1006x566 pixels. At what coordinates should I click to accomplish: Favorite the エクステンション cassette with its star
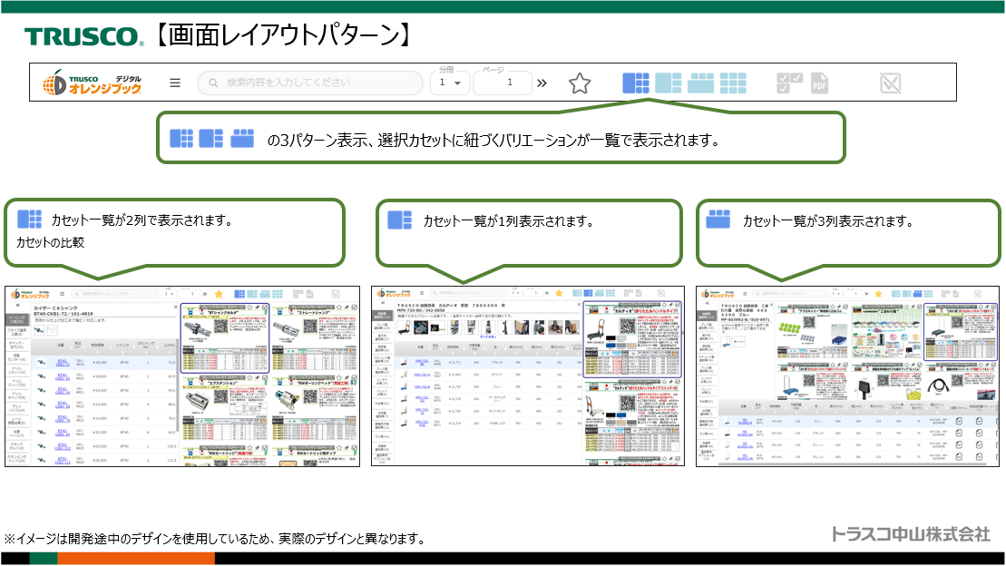pyautogui.click(x=249, y=378)
